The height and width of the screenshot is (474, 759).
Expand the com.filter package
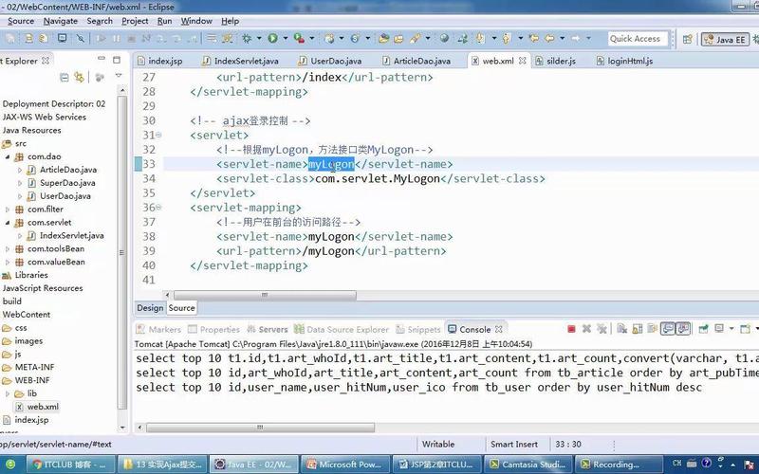9,210
